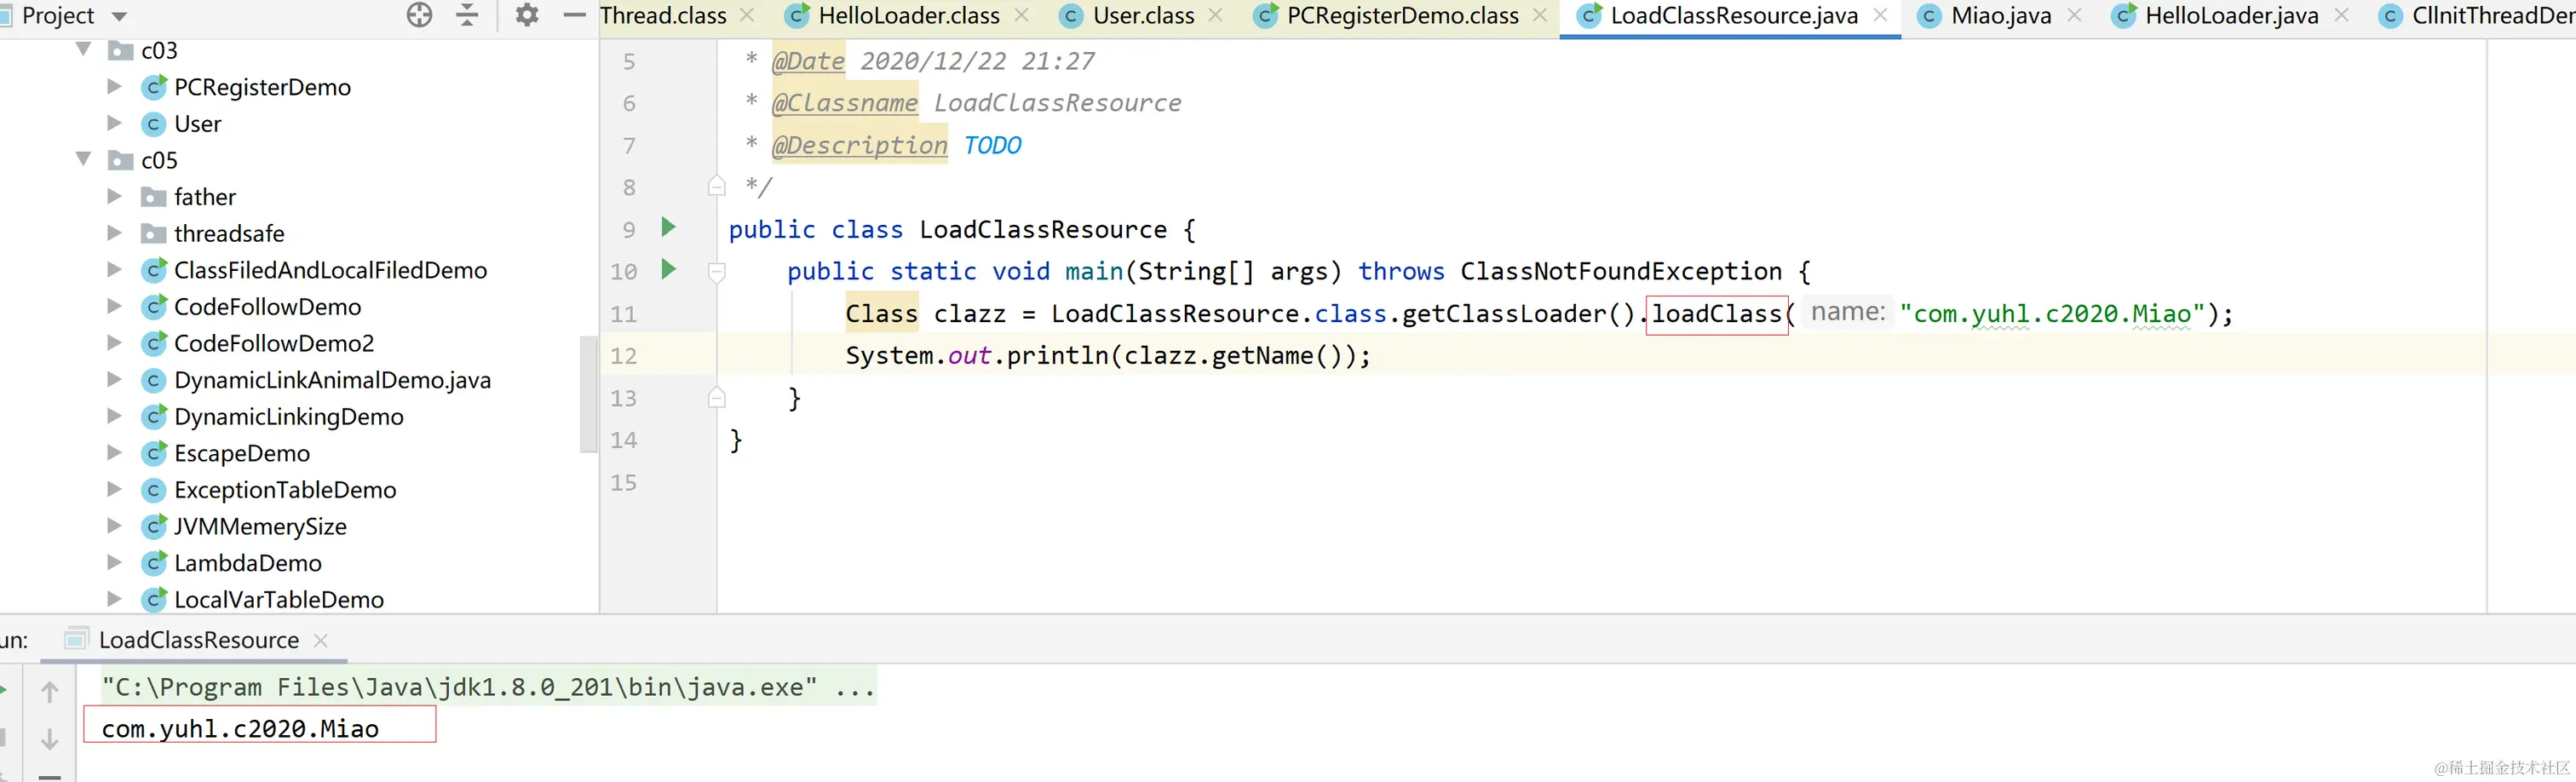Run main method from line 10 gutter
The height and width of the screenshot is (782, 2576).
point(669,270)
